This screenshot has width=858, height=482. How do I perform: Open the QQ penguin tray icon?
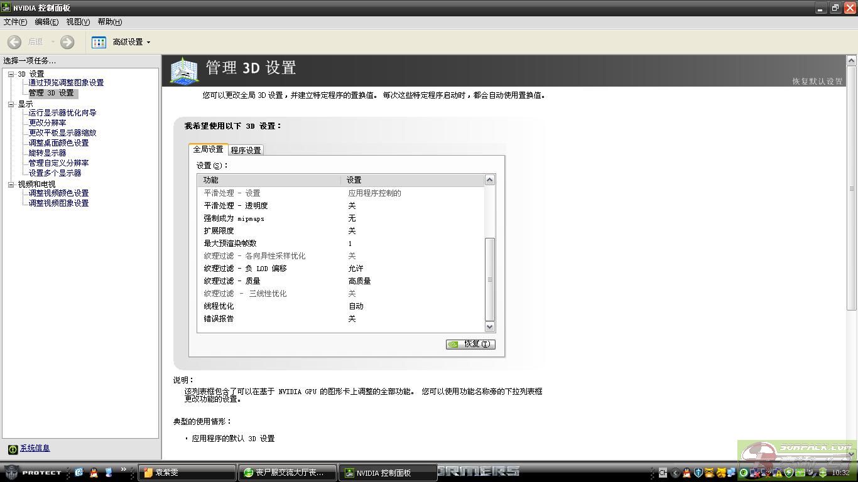tap(687, 473)
